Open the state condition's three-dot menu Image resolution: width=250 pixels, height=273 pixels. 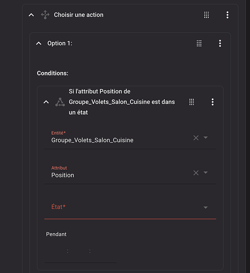212,102
